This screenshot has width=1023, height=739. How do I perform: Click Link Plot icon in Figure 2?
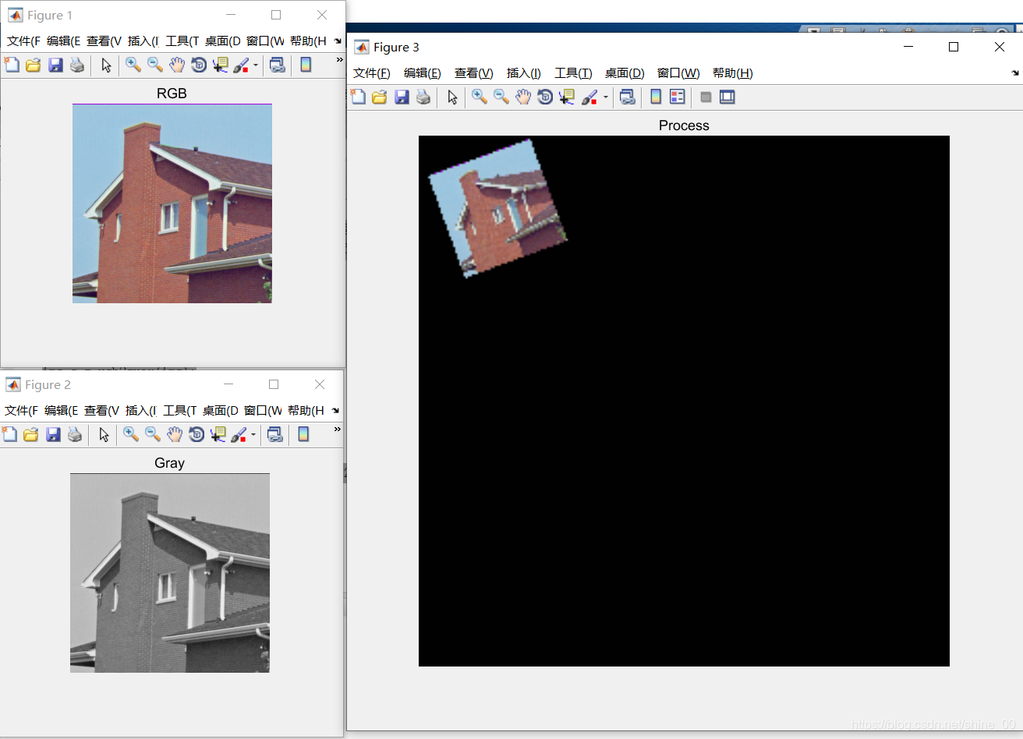[x=274, y=434]
